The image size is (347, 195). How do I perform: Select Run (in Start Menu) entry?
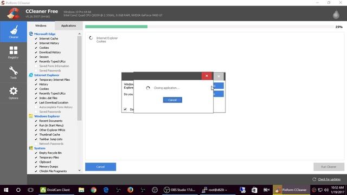click(x=52, y=125)
